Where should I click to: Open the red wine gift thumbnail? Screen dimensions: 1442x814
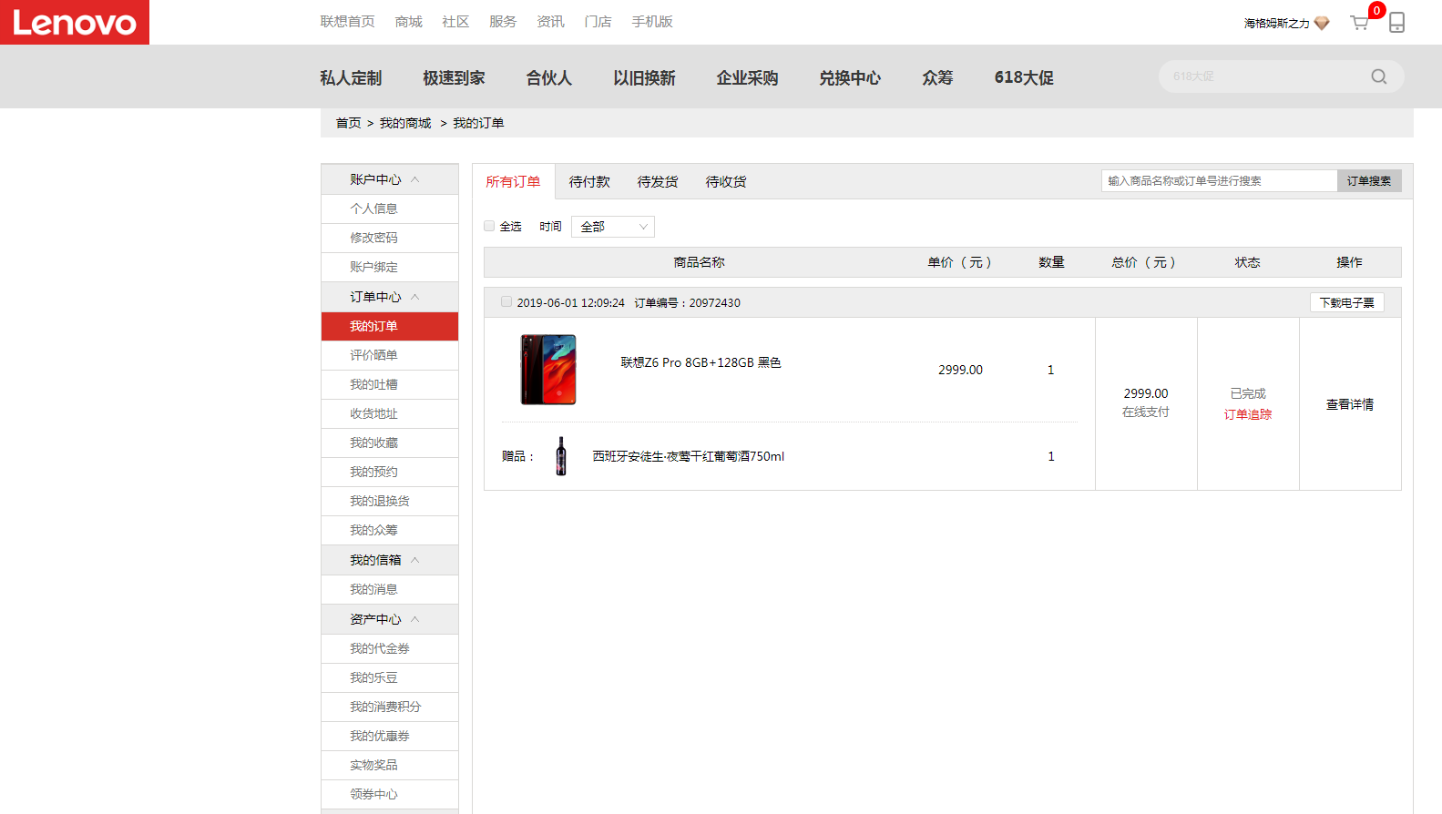tap(561, 456)
